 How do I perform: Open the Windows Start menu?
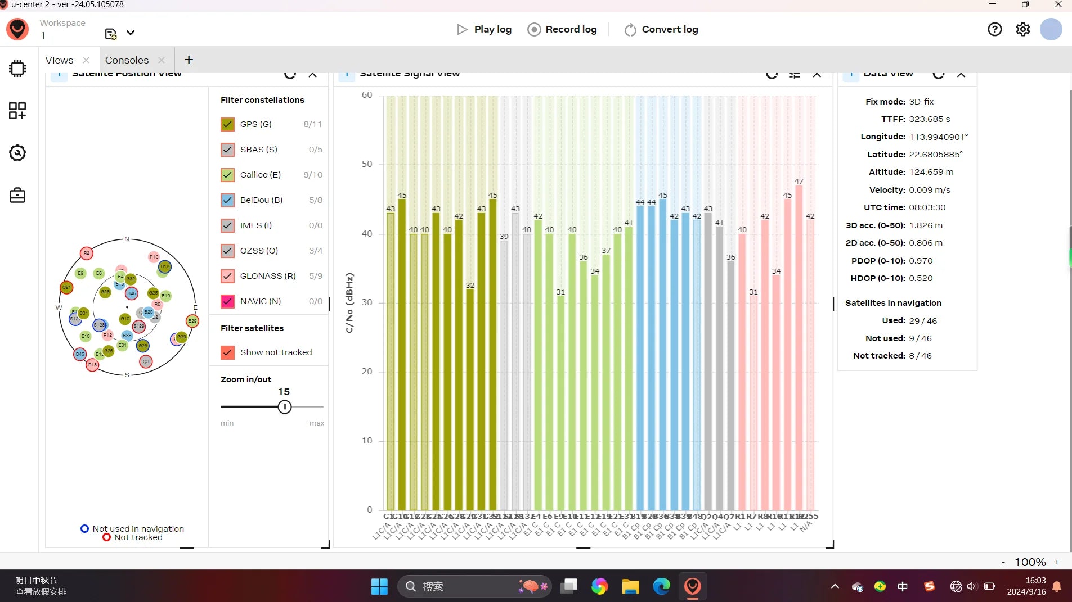click(379, 586)
